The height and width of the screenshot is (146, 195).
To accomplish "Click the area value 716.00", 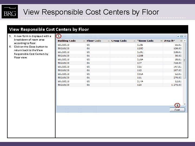I will click(177, 63).
